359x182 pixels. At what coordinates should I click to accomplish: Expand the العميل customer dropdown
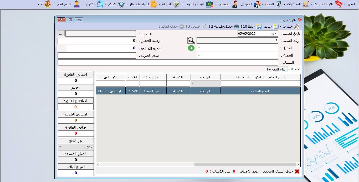coord(199,48)
